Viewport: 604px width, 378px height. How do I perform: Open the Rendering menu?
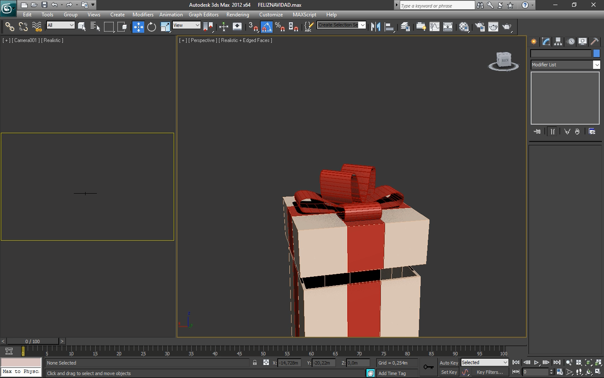pos(238,14)
